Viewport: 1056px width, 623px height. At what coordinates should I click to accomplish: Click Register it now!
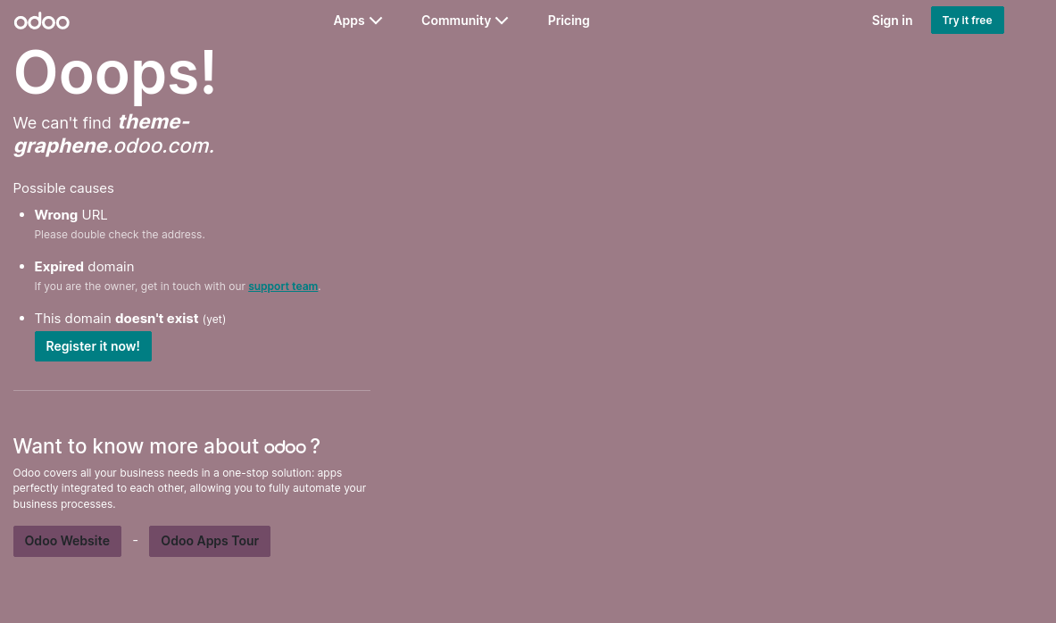(x=93, y=346)
